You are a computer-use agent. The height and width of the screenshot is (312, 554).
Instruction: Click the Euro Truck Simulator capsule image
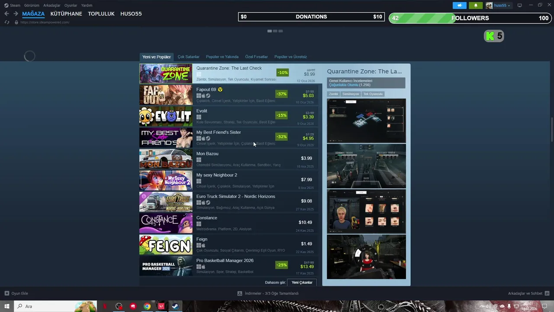(x=166, y=202)
